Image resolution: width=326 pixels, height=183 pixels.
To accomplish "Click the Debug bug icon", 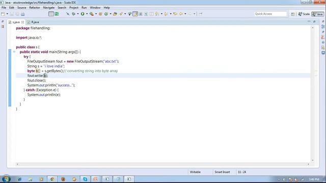I will click(73, 14).
